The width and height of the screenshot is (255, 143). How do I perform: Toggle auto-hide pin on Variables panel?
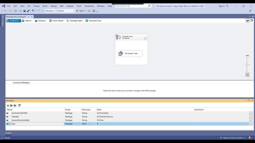pos(249,100)
